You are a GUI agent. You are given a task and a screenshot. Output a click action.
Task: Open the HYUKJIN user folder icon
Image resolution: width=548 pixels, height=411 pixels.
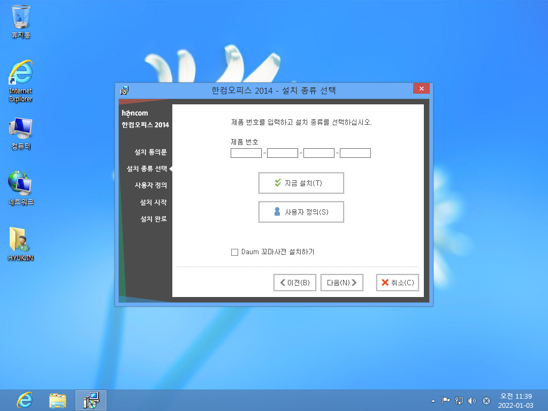coord(21,244)
